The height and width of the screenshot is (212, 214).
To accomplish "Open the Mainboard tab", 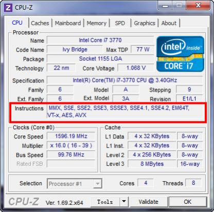I will (x=68, y=23).
